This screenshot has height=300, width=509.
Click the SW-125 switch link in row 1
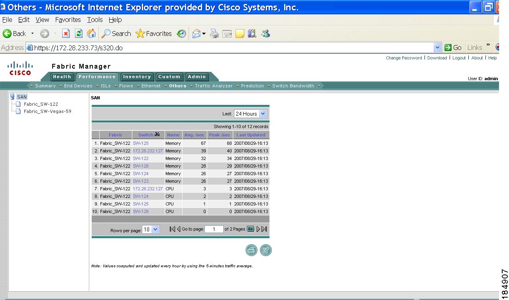[x=140, y=143]
